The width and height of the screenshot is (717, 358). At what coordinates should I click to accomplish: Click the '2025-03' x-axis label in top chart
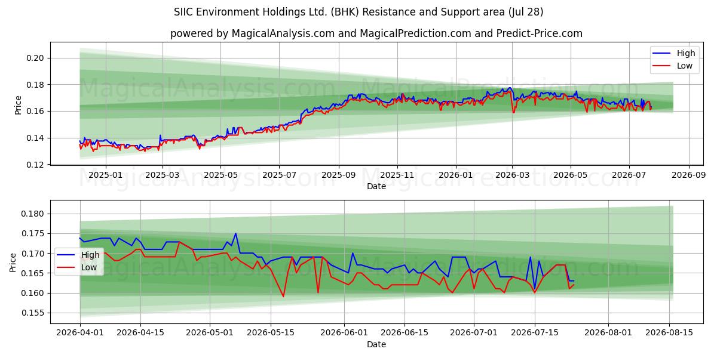coord(163,175)
